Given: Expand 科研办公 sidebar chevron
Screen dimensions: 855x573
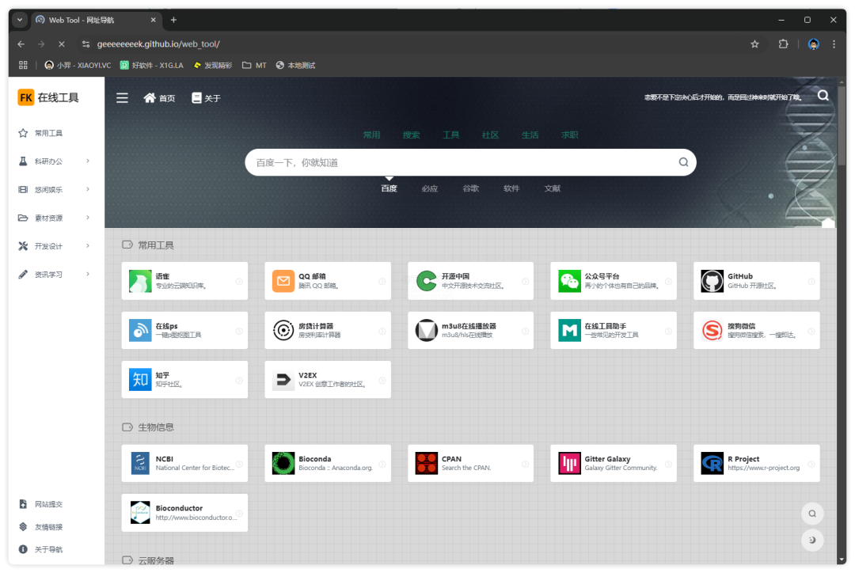Looking at the screenshot, I should click(88, 161).
